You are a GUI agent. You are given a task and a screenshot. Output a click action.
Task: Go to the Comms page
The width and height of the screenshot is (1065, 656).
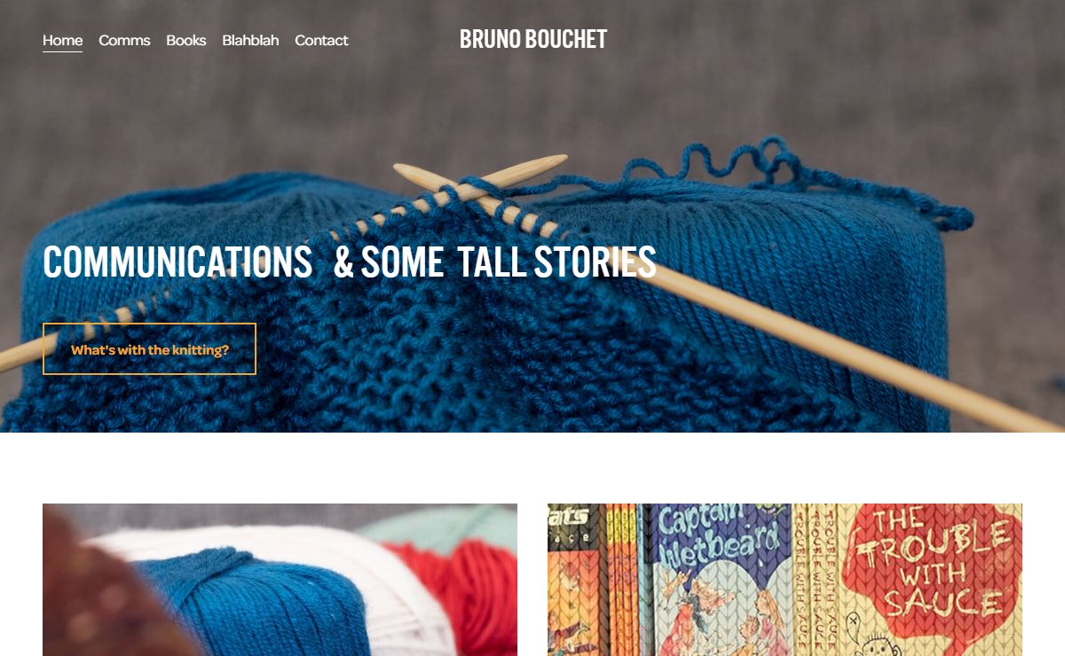[x=124, y=40]
